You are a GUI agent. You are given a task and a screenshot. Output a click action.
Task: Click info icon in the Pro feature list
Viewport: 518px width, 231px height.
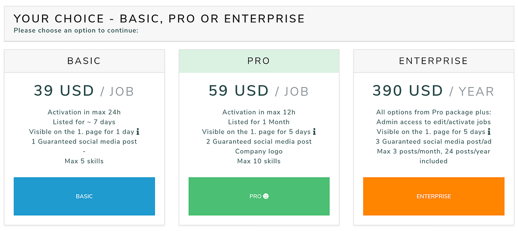pyautogui.click(x=314, y=132)
